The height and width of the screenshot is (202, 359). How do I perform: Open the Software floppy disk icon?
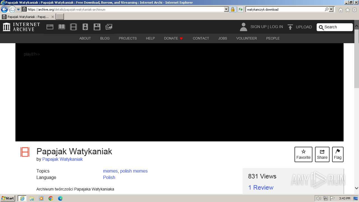pos(97,27)
